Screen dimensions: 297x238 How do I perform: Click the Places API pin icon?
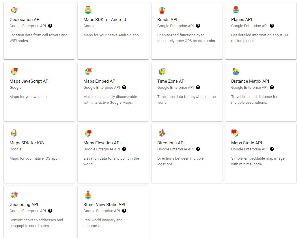[236, 10]
